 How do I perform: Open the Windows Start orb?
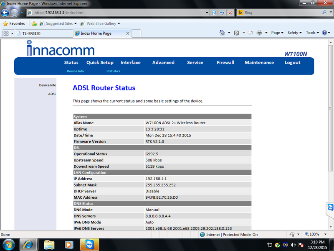point(9,245)
